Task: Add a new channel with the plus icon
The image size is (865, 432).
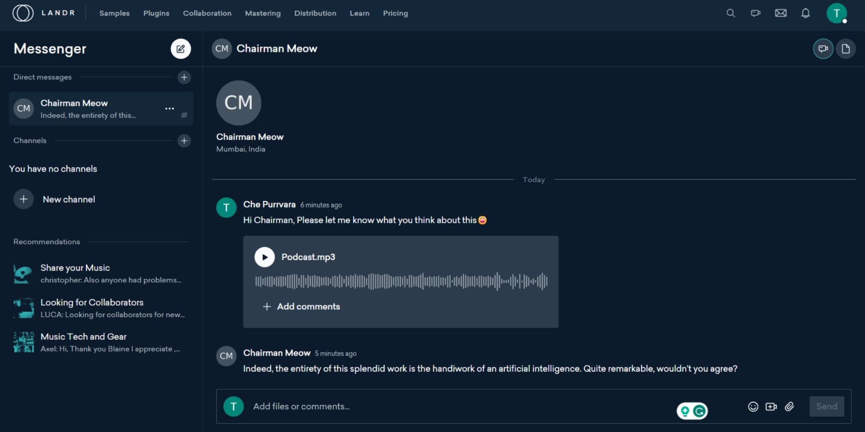Action: (184, 141)
